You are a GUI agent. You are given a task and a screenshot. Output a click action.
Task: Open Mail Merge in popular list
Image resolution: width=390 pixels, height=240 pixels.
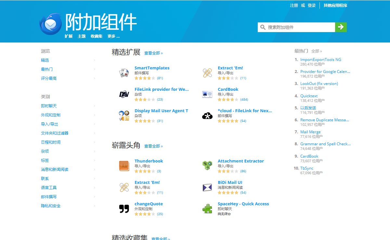coord(310,132)
